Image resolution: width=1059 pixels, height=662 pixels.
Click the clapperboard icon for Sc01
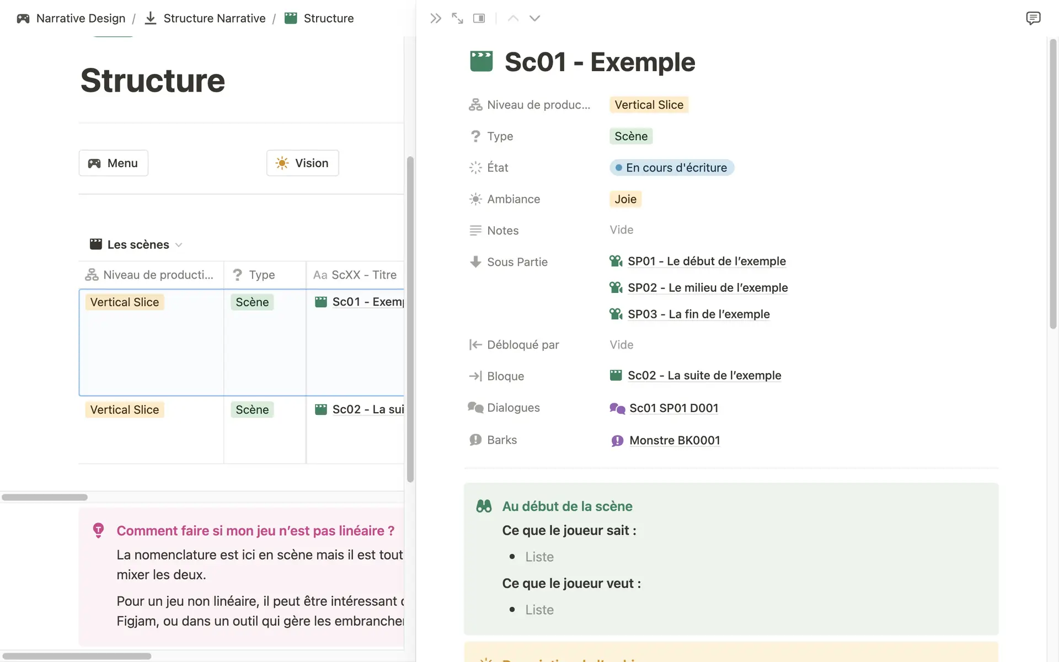click(x=320, y=301)
